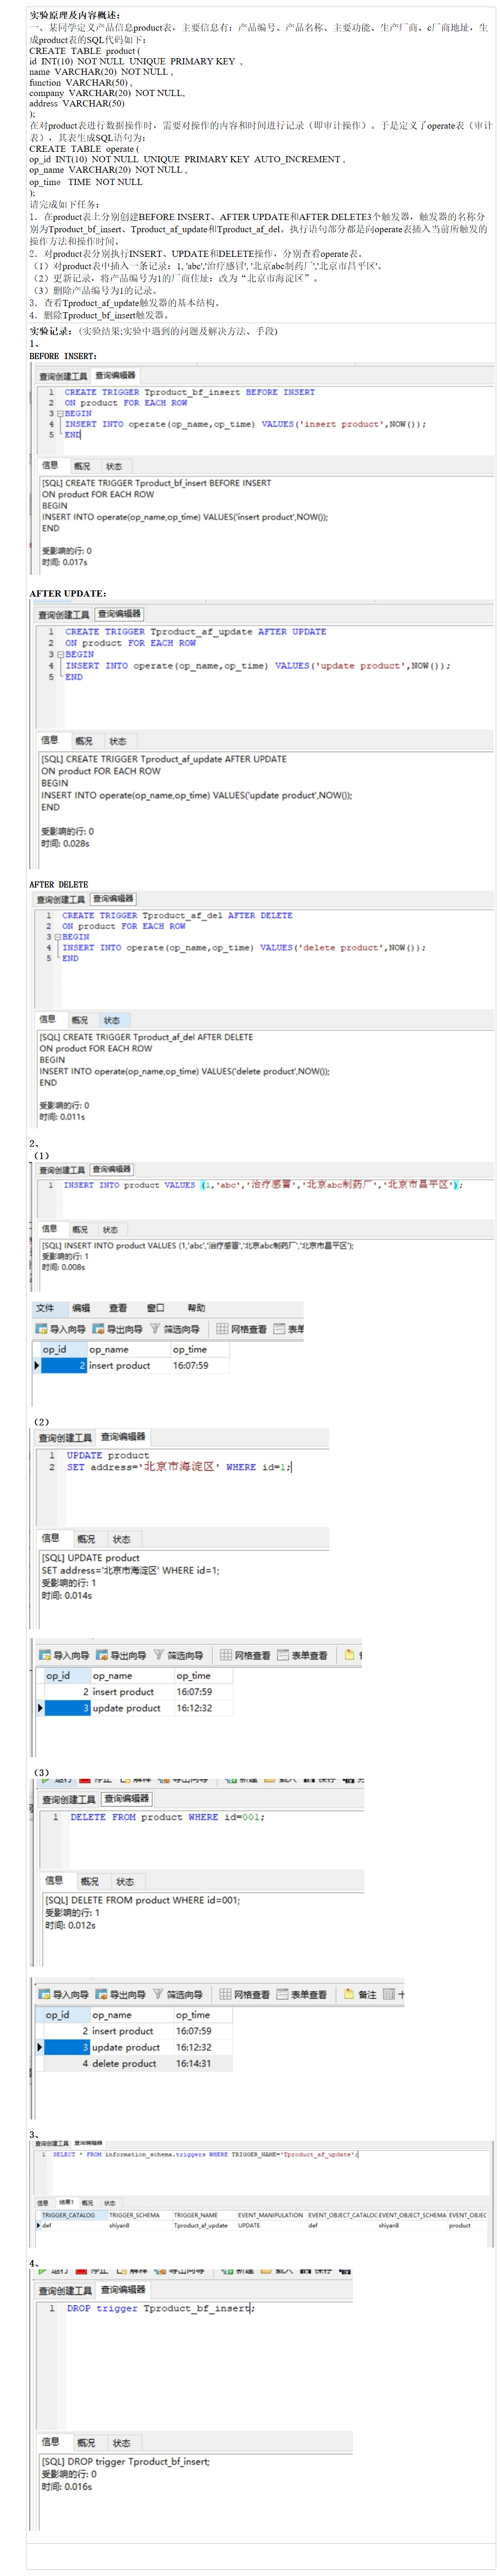Select the 'Tproduct_af_update' result cell
Screen dimensions: 500x2576
click(203, 2225)
